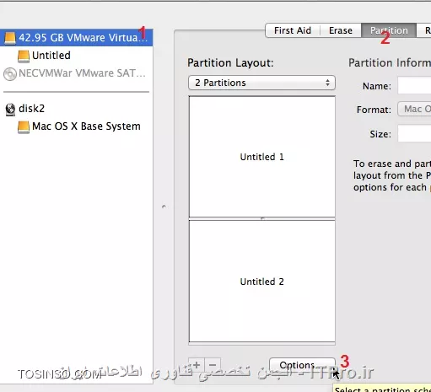Focus the partition Size field
431x392 pixels.
pyautogui.click(x=414, y=134)
